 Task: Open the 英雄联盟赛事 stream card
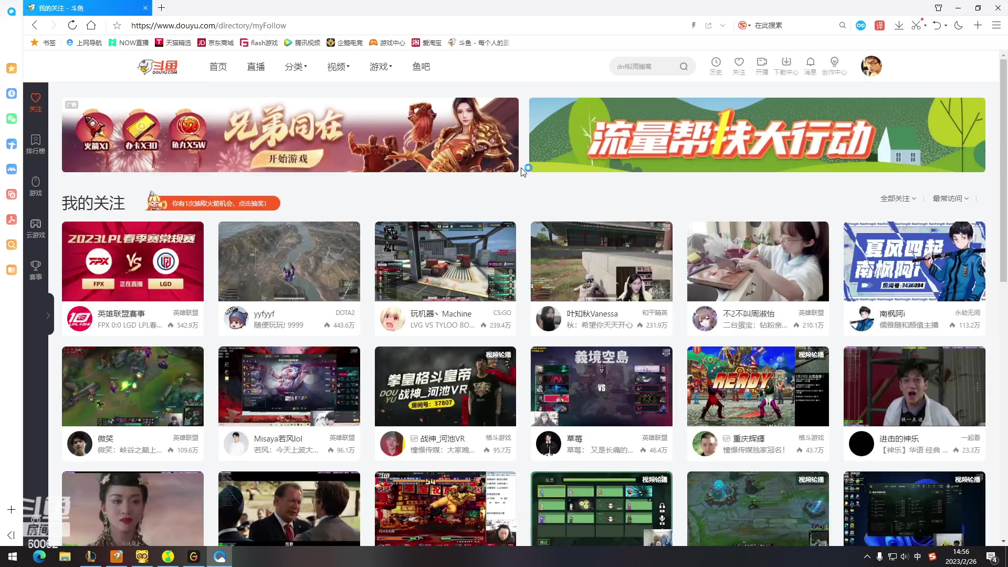(x=133, y=278)
